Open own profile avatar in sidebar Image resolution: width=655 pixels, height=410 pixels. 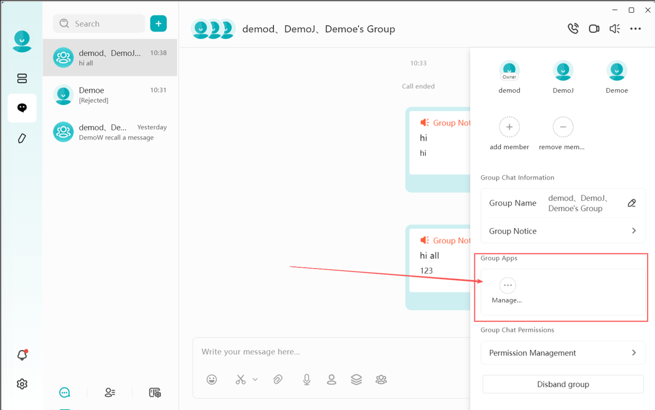pos(22,41)
